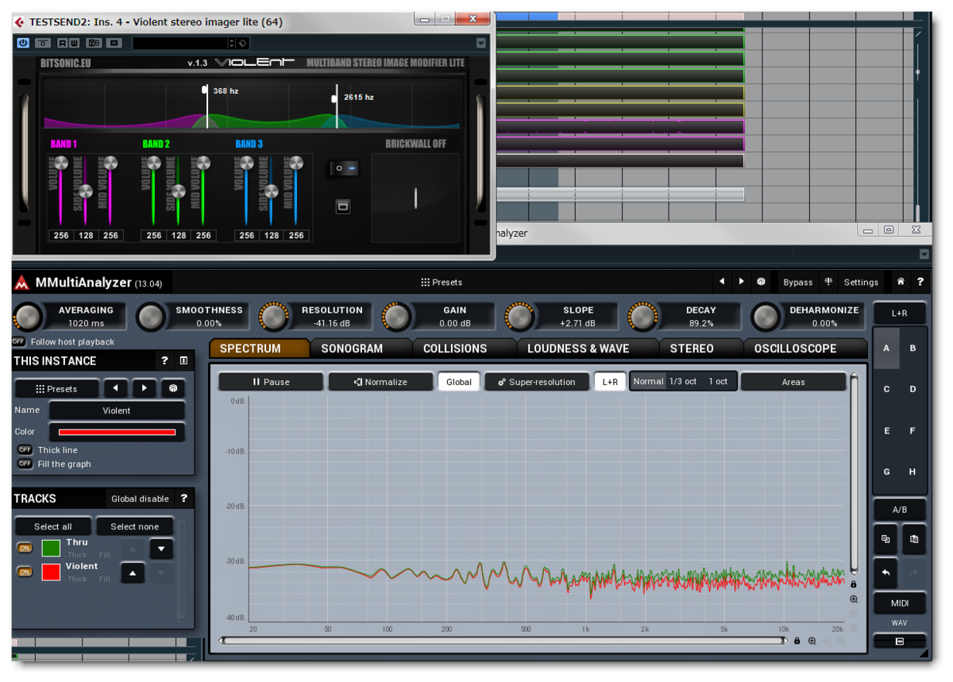Click Band 2 Side Volume slider knob

tap(178, 191)
